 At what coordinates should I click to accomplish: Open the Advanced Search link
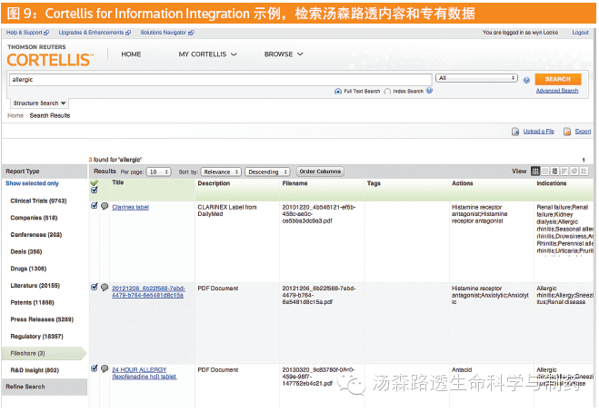coord(557,91)
